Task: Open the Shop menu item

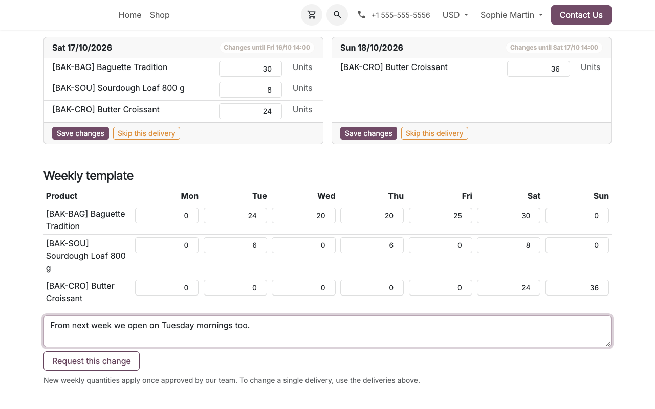Action: [160, 15]
